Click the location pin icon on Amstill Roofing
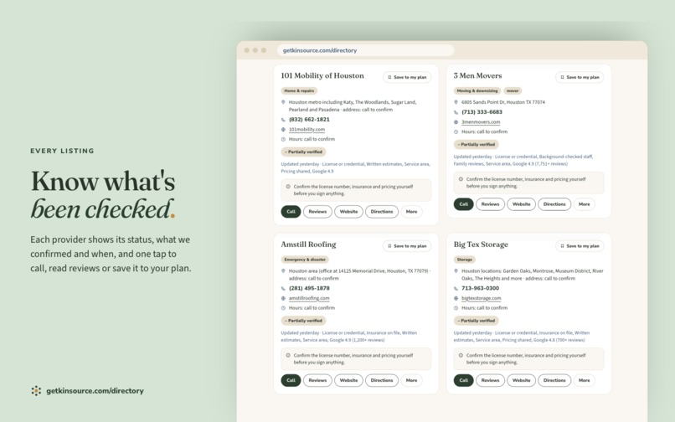This screenshot has width=675, height=422. click(x=283, y=270)
